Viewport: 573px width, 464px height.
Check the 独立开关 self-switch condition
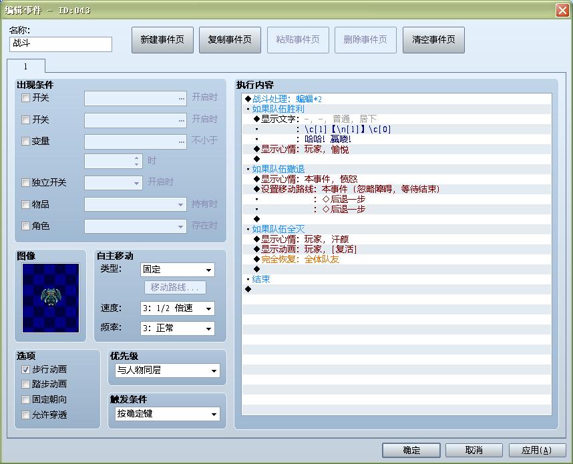point(25,183)
